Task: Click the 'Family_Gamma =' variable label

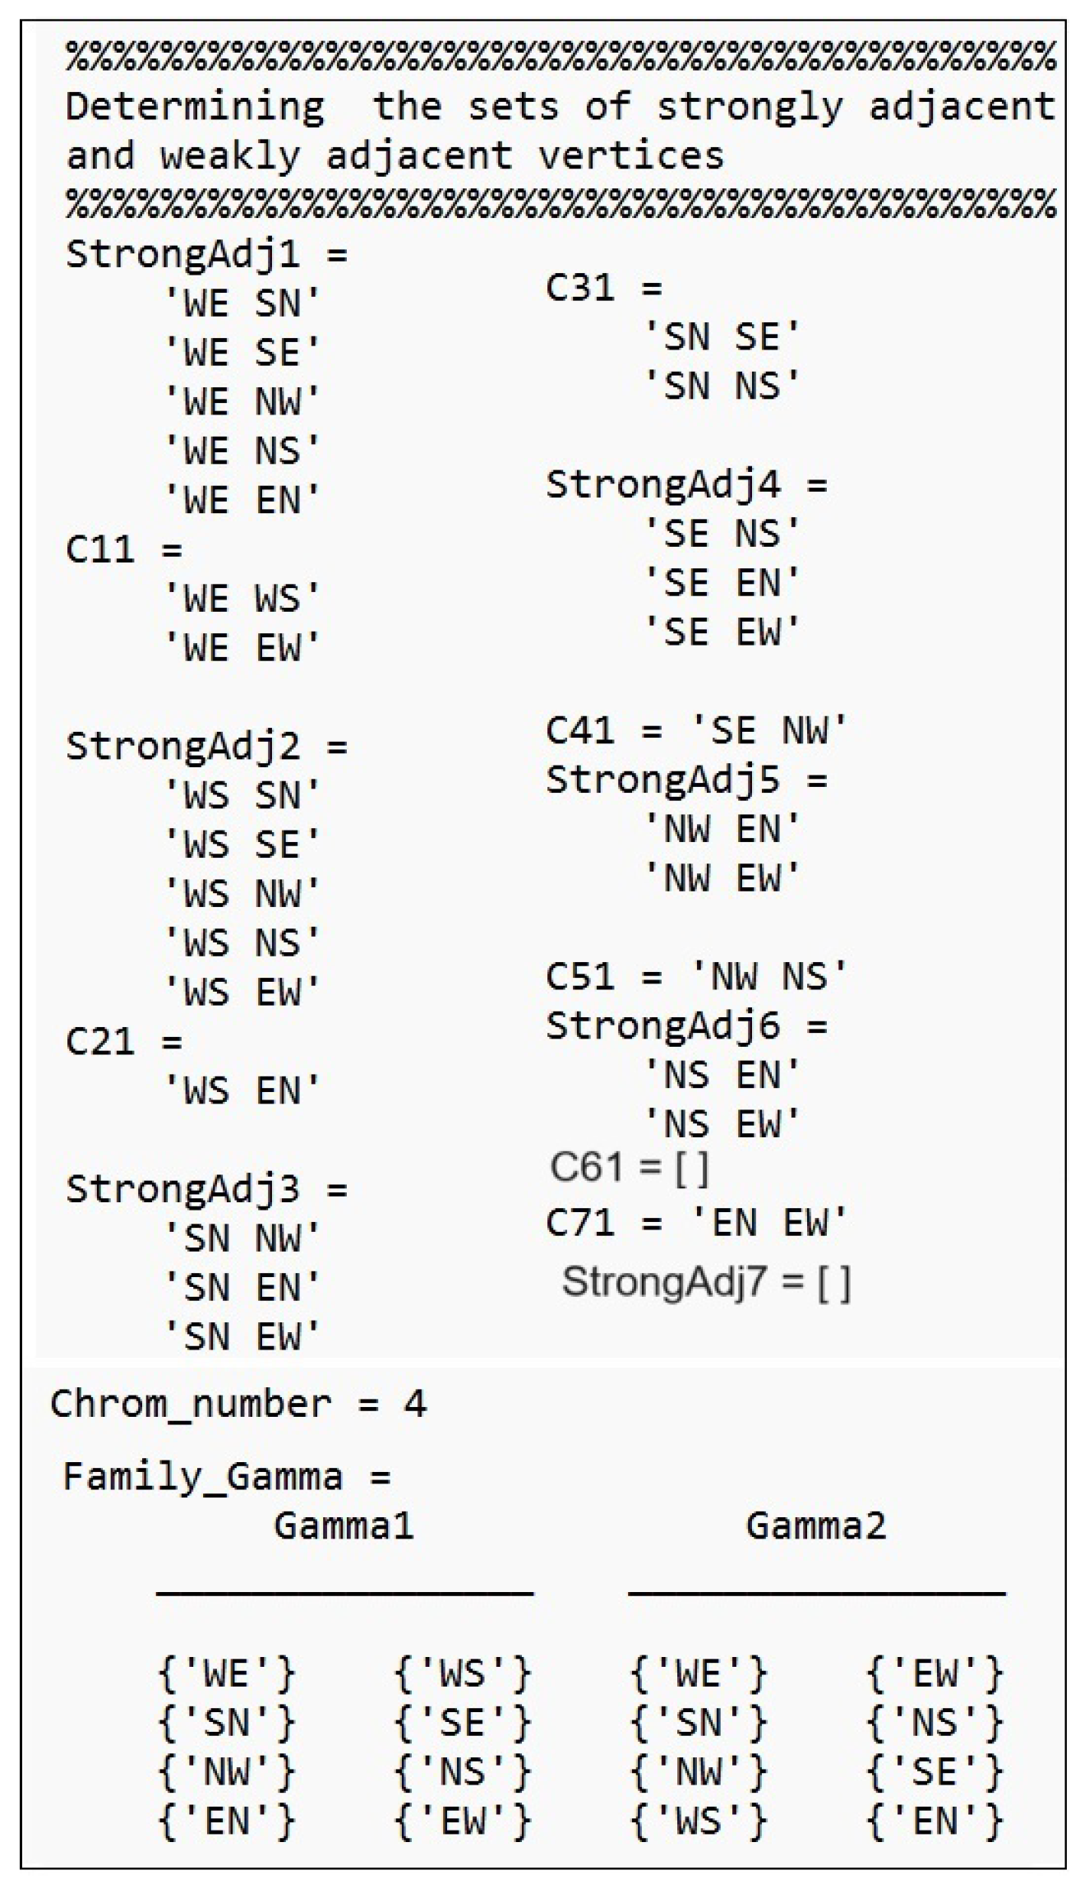Action: pyautogui.click(x=227, y=1477)
